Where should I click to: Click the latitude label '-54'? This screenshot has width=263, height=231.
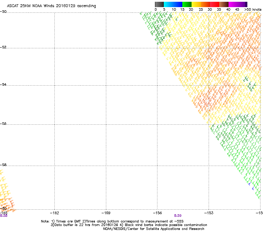[3, 84]
